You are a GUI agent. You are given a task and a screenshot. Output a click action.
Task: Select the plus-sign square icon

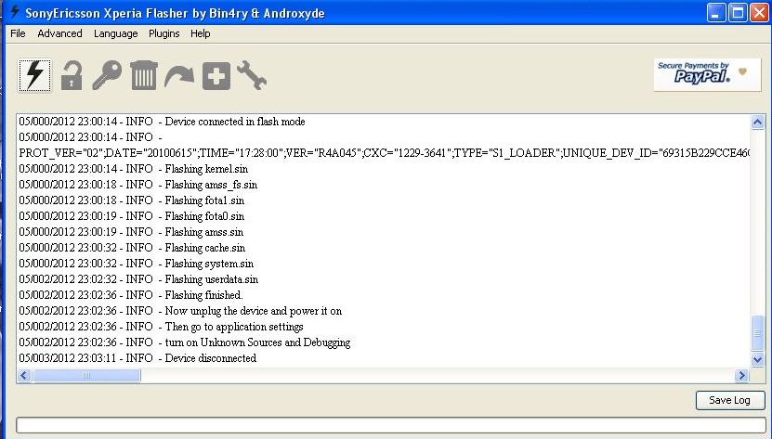pos(216,76)
